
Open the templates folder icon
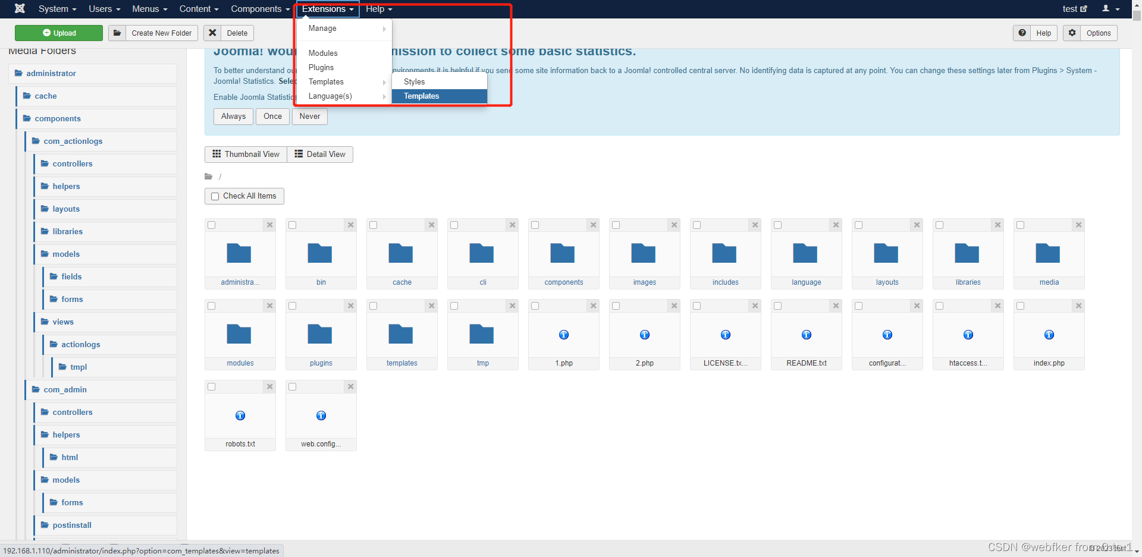[x=401, y=334]
